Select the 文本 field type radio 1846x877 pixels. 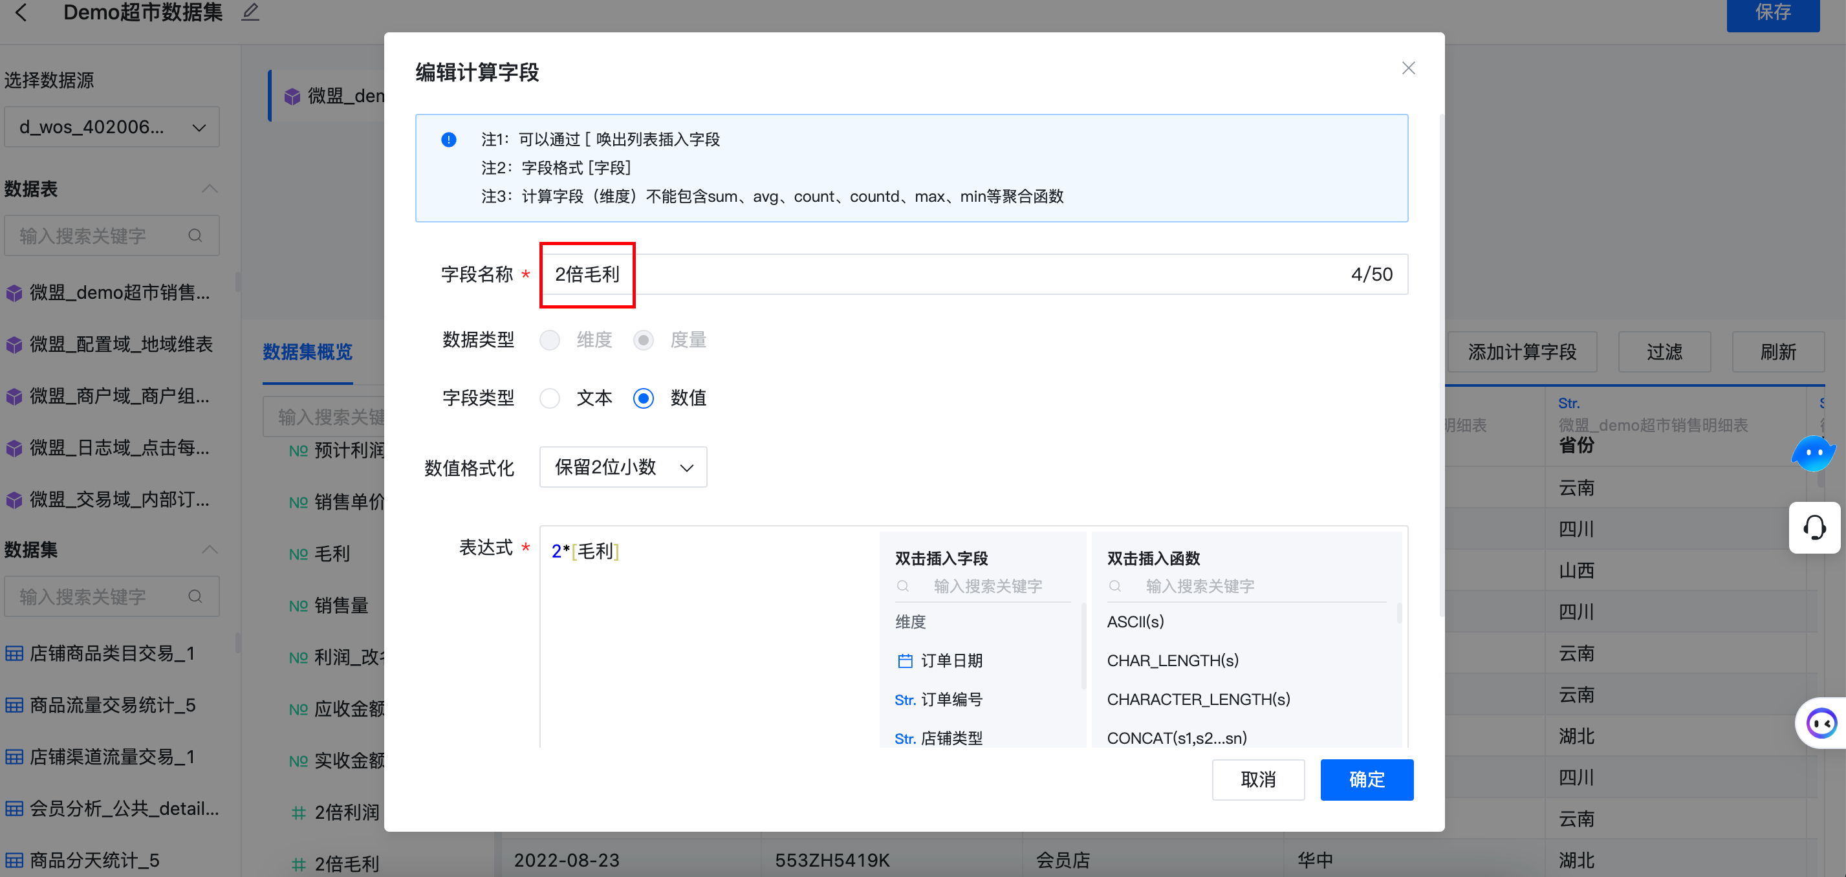tap(550, 398)
